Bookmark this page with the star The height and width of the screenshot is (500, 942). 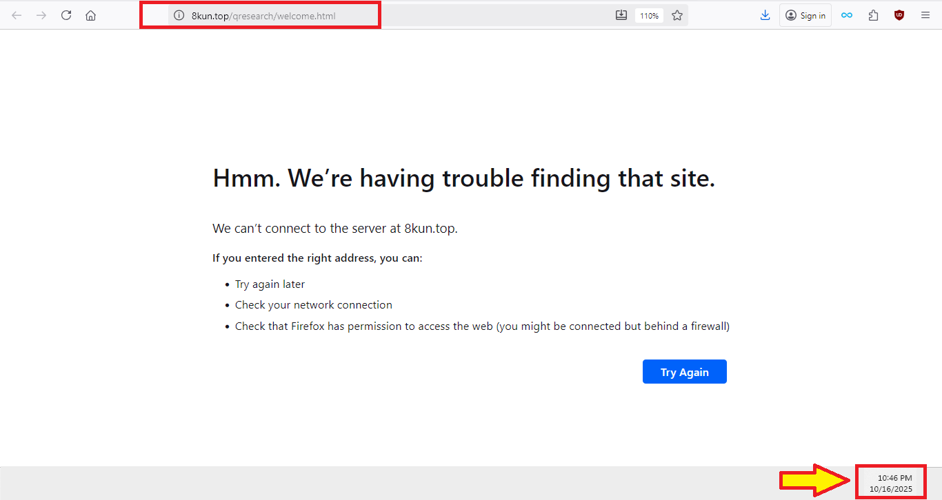(x=677, y=15)
